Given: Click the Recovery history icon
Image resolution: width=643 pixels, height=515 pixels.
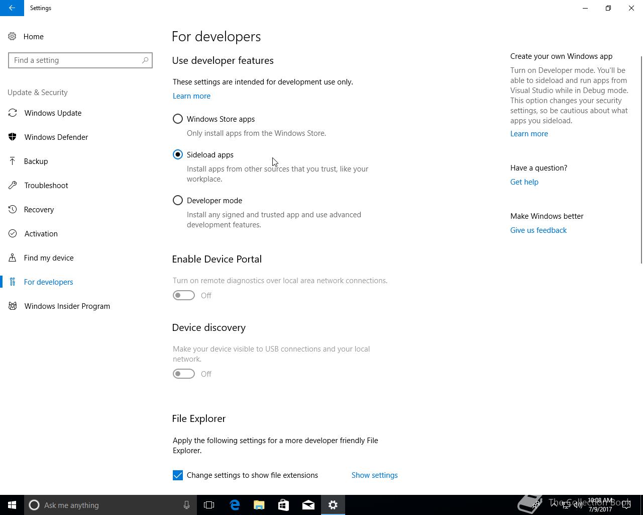Looking at the screenshot, I should [x=13, y=209].
